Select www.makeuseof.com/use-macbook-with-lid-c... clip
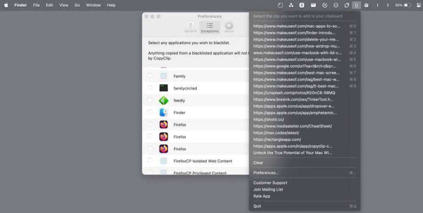 (x=305, y=53)
